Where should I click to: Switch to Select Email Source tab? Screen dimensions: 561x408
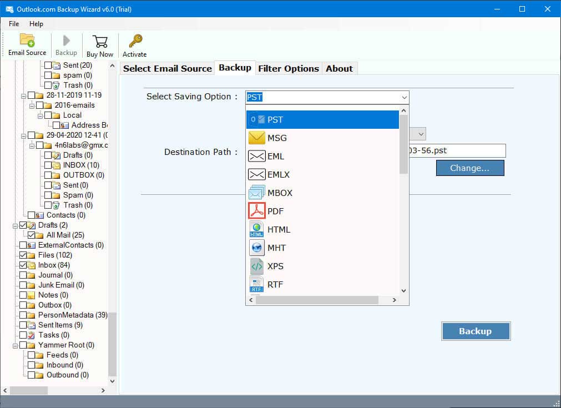point(167,68)
